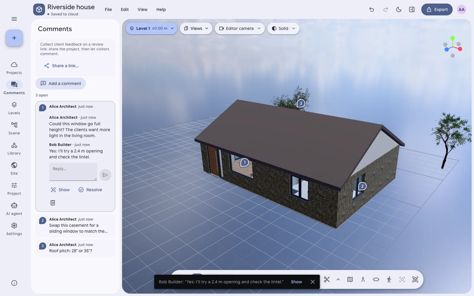Start walk-through mode
The width and height of the screenshot is (474, 296).
point(389,279)
